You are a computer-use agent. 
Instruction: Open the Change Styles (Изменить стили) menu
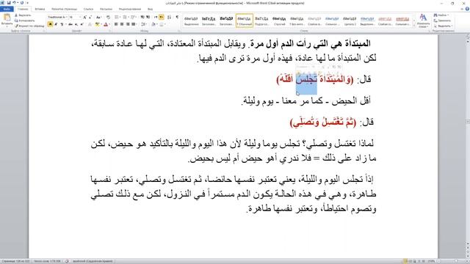click(x=423, y=21)
